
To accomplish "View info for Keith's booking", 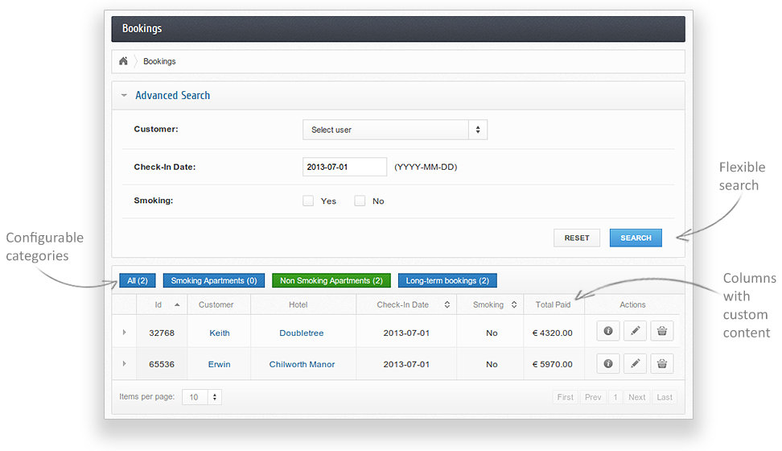I will (607, 332).
